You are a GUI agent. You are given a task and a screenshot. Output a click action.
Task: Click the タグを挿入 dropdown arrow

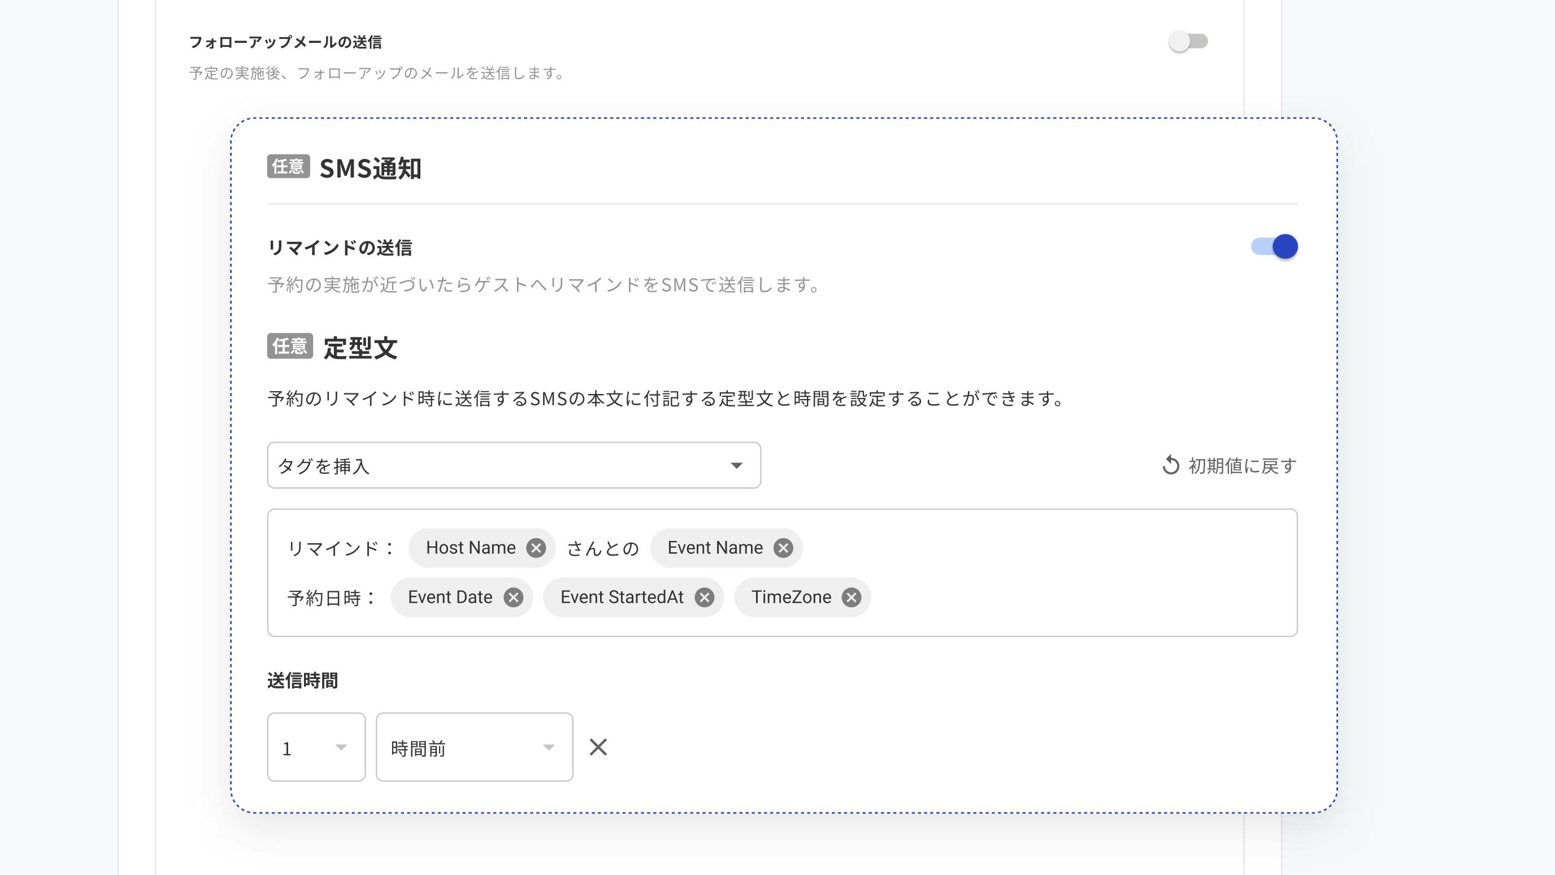point(736,465)
